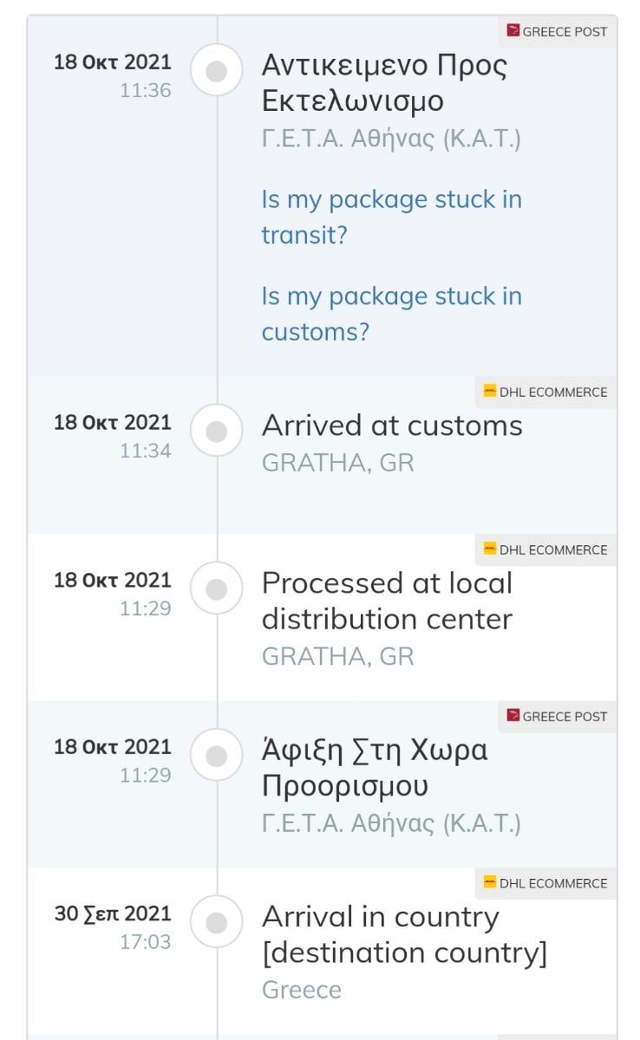Click the 30 Σεπ 2021 date label
The width and height of the screenshot is (640, 1040).
(x=113, y=913)
